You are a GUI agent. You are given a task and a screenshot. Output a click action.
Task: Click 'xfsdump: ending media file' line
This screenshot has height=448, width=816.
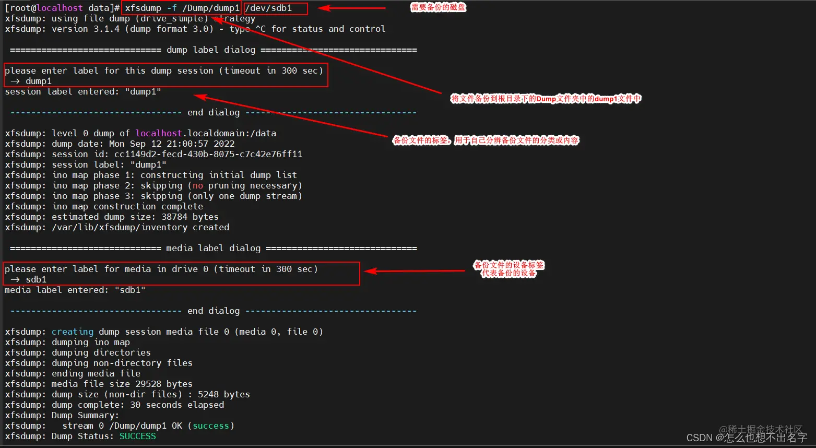(73, 373)
